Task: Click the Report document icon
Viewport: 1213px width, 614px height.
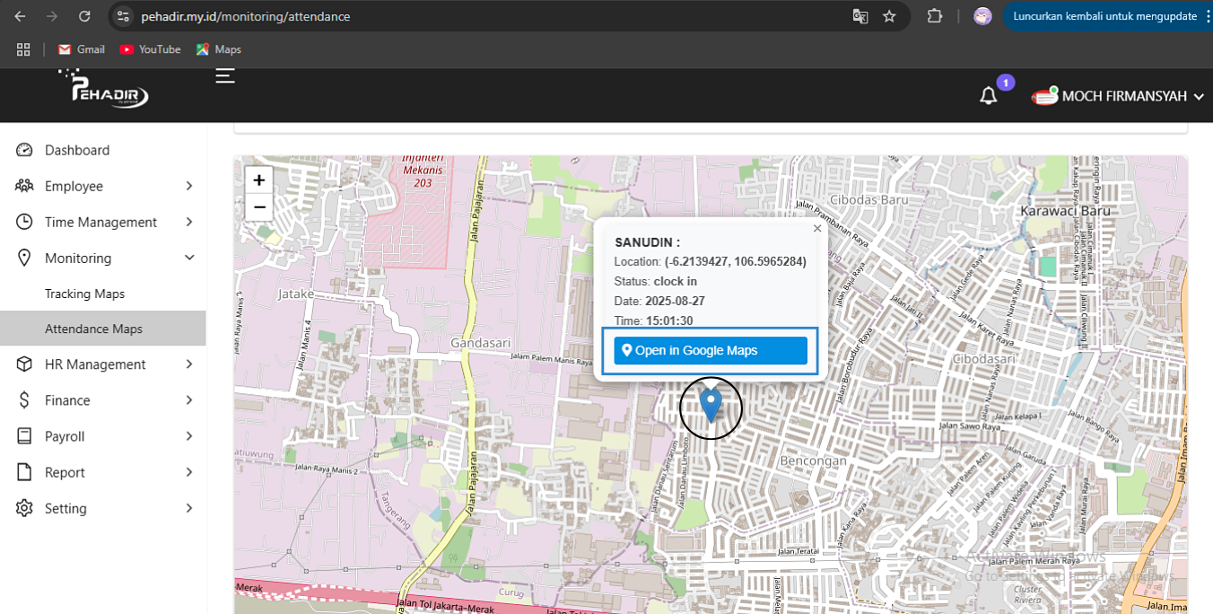Action: pyautogui.click(x=23, y=472)
